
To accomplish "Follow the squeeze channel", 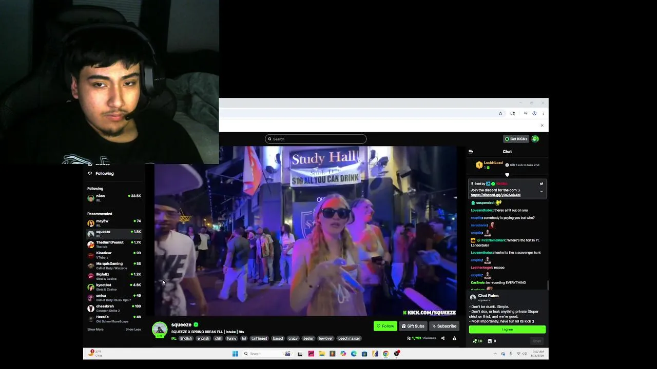I will coord(385,326).
